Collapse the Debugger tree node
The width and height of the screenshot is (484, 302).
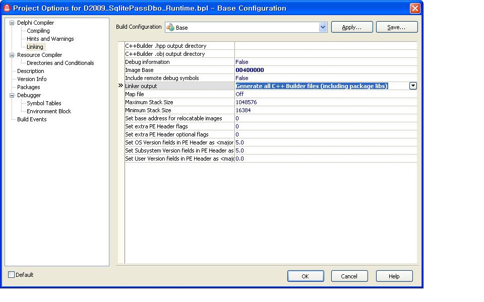pos(12,95)
